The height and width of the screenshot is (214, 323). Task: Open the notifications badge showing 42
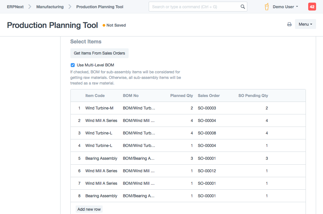pyautogui.click(x=312, y=7)
